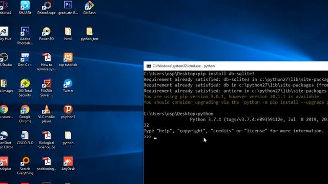Open the Adobe Photoshop shortcut
The image size is (328, 184).
pos(25,36)
